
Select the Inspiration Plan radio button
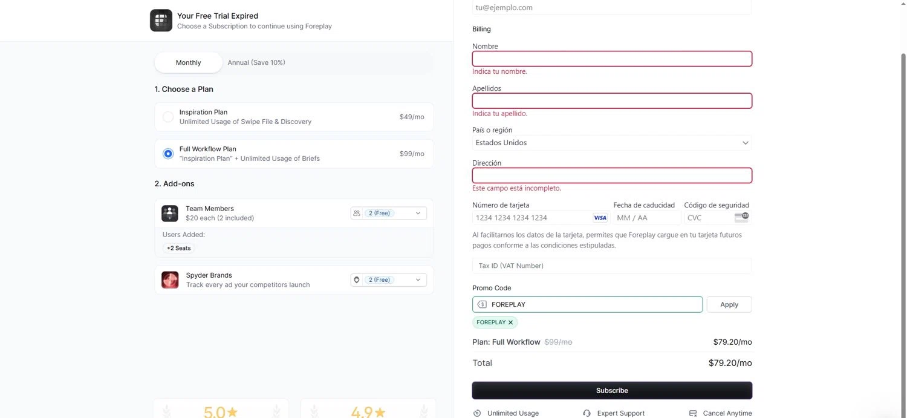point(168,117)
